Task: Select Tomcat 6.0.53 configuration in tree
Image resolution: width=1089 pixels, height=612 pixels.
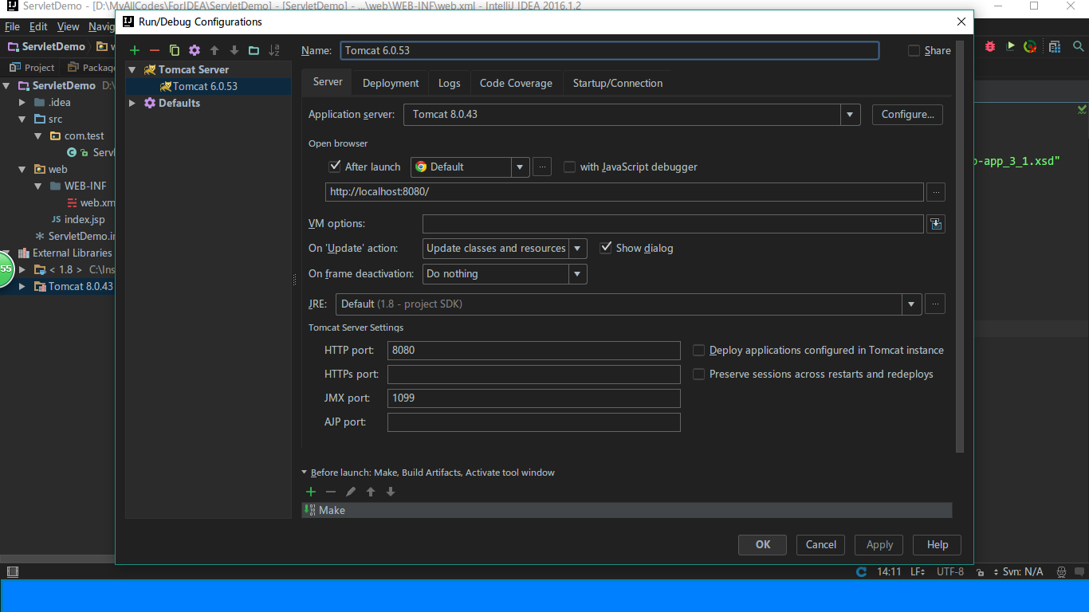Action: tap(205, 86)
